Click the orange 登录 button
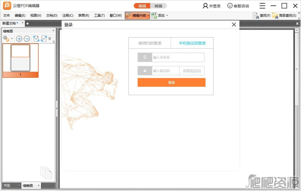Image resolution: width=301 pixels, height=191 pixels. (x=172, y=82)
